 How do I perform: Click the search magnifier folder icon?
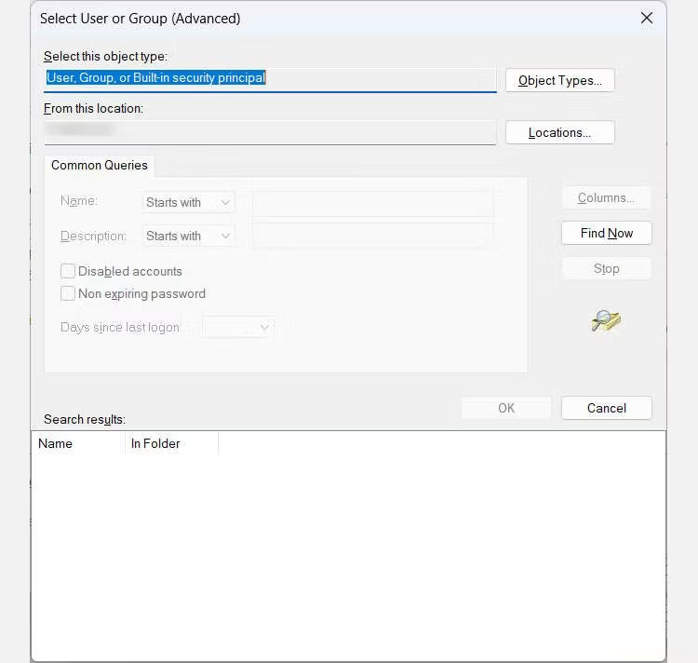click(x=606, y=321)
